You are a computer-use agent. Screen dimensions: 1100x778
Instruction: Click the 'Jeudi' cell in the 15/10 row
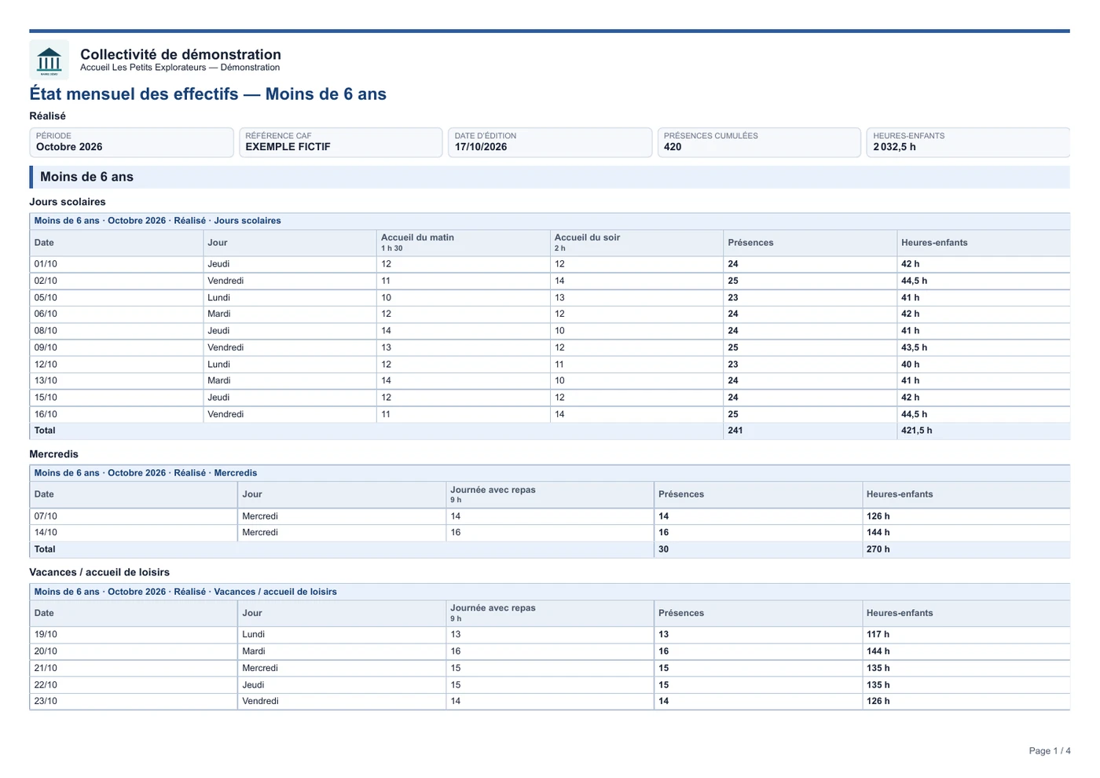[x=290, y=398]
